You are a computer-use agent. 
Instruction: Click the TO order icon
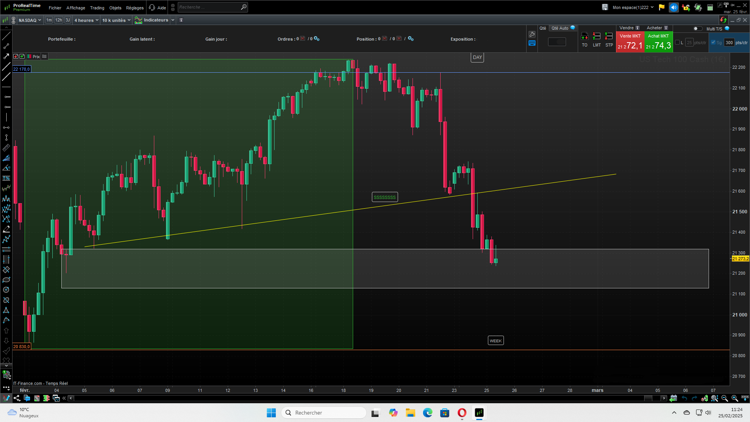[584, 36]
